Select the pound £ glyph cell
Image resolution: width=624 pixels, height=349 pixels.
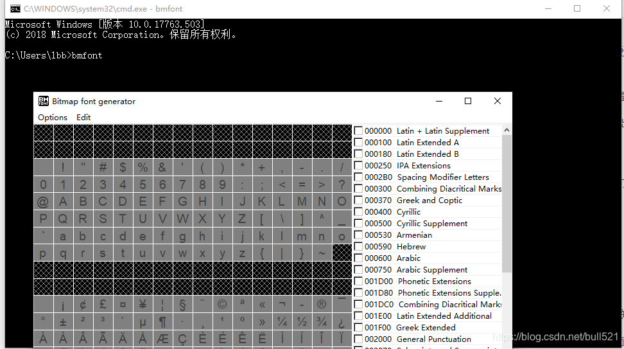tap(103, 305)
